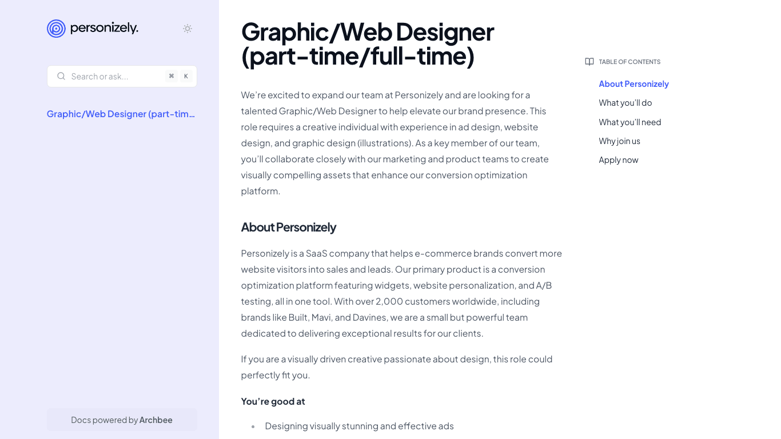Image resolution: width=781 pixels, height=439 pixels.
Task: Open the Why join us section link
Action: point(619,141)
